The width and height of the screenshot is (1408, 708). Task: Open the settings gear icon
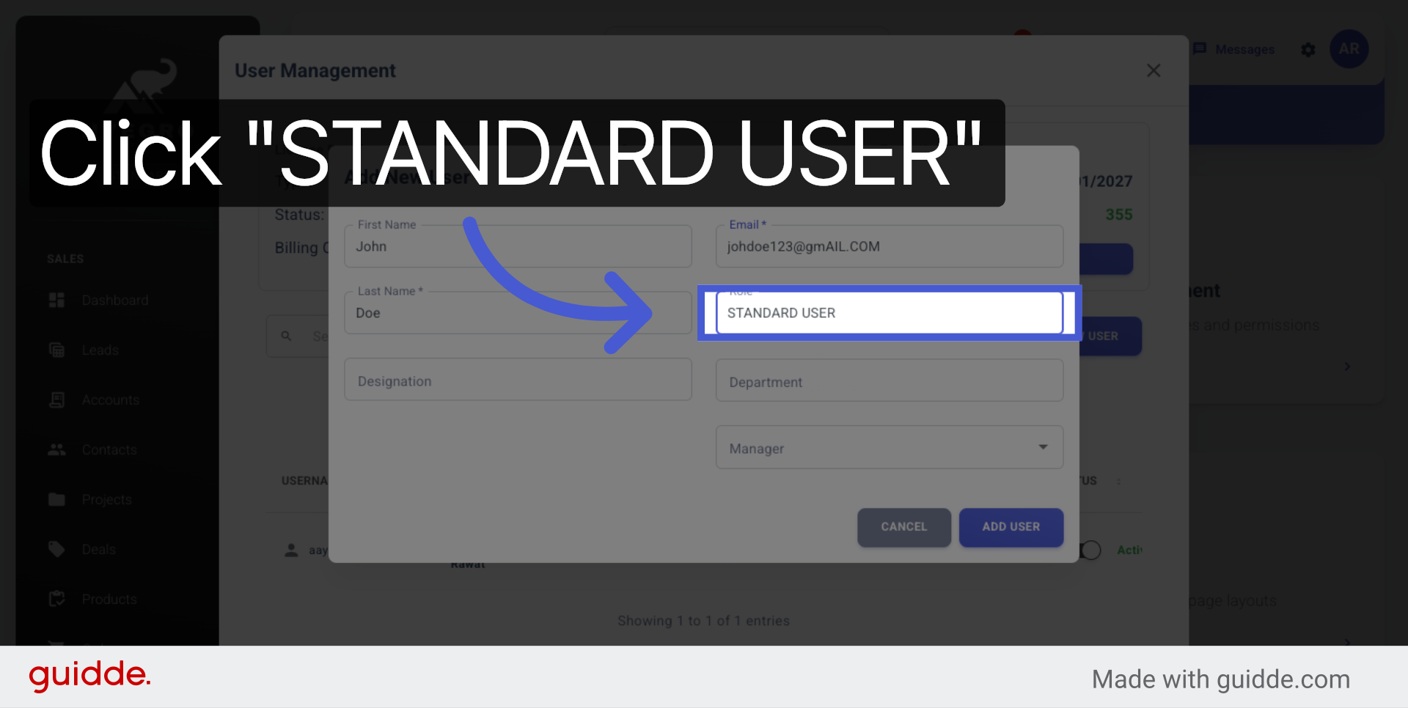pyautogui.click(x=1308, y=49)
